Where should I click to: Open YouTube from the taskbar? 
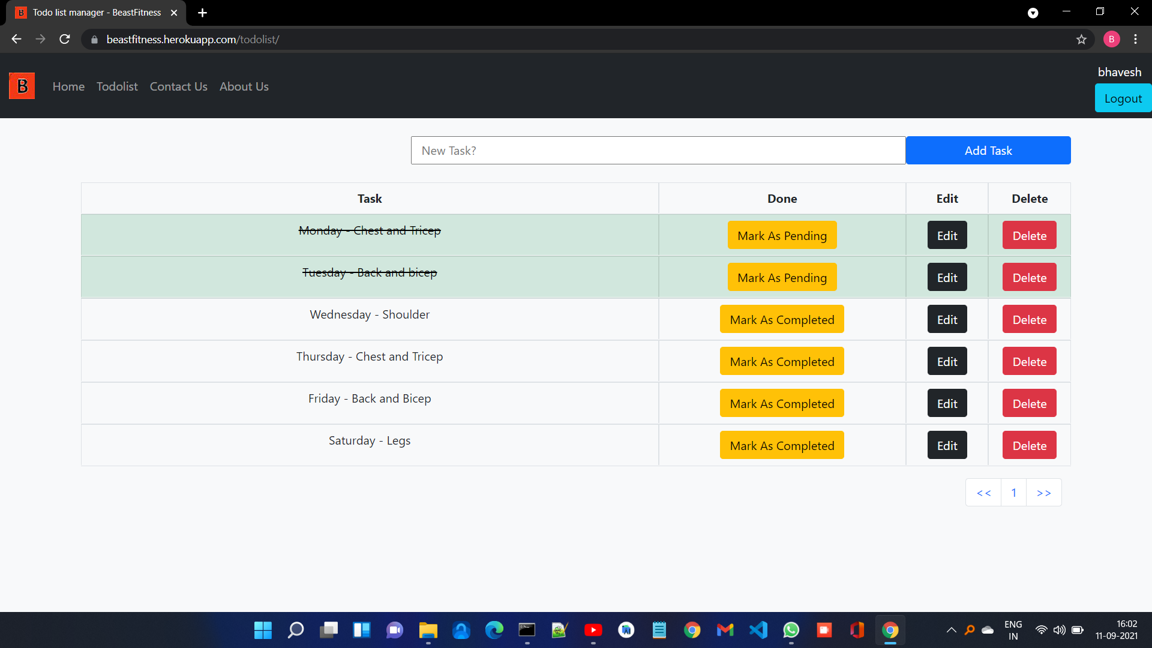tap(593, 630)
